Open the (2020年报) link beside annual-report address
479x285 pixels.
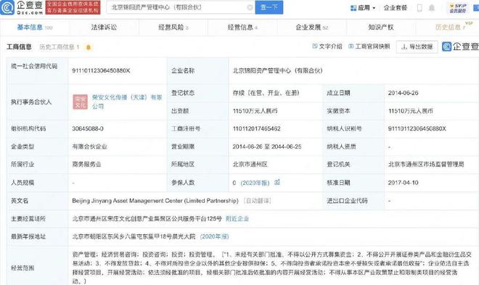click(214, 237)
